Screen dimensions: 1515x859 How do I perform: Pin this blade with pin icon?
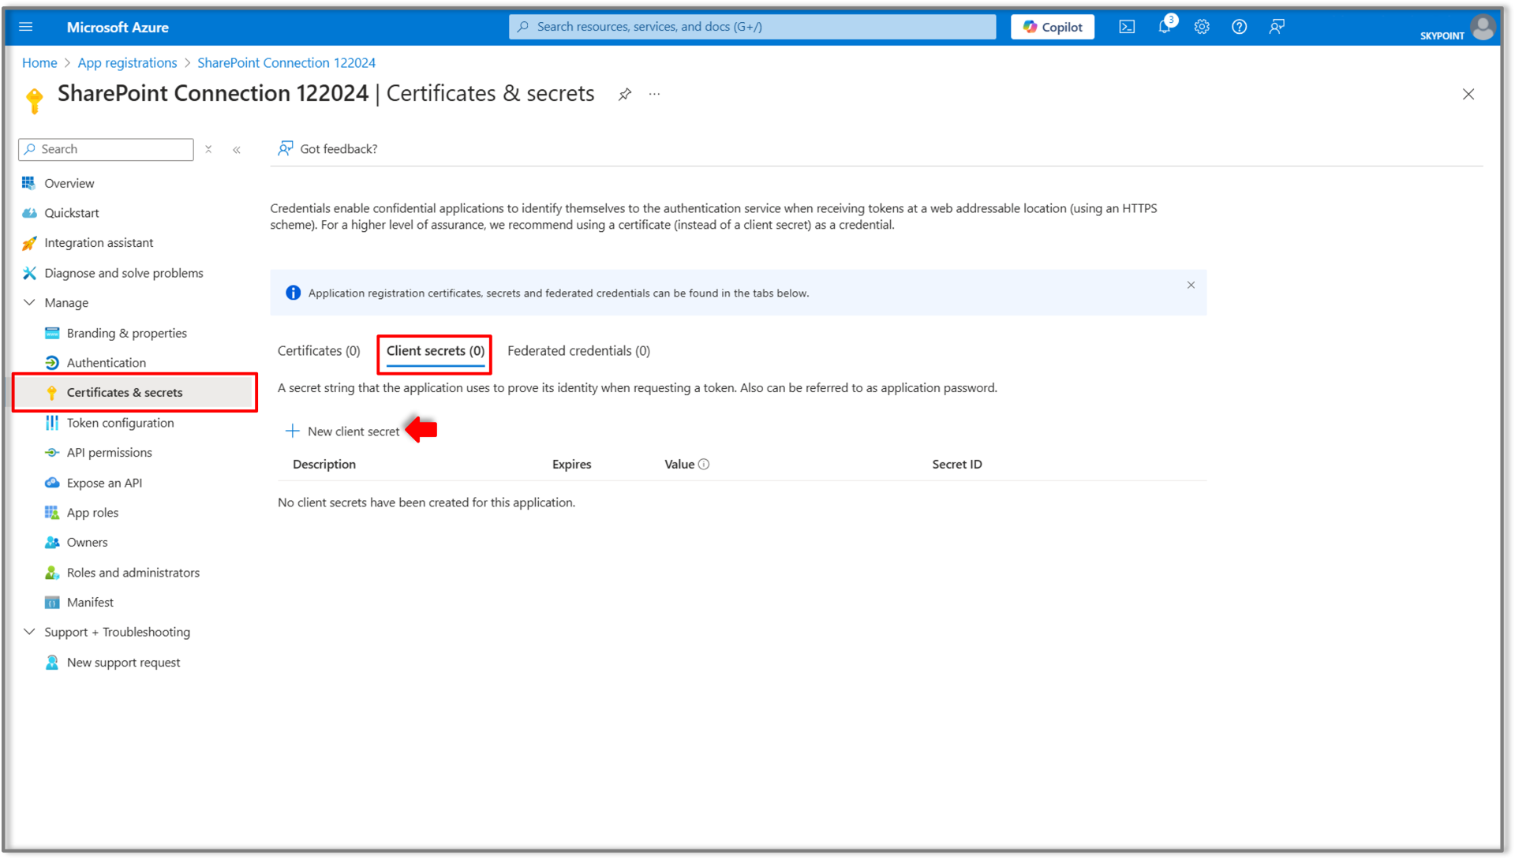coord(625,95)
